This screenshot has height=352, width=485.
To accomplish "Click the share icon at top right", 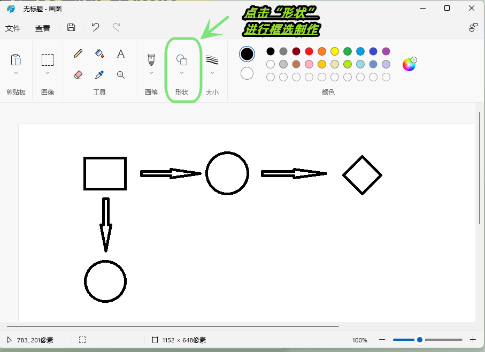I will pyautogui.click(x=473, y=27).
